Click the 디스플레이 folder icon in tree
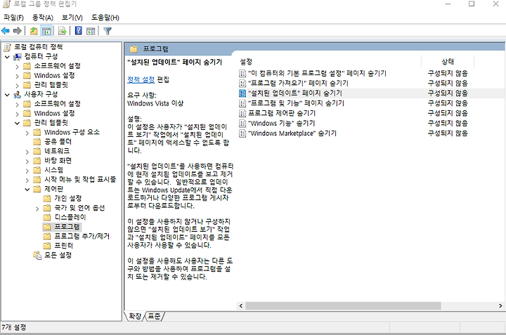This screenshot has width=506, height=335. (47, 217)
